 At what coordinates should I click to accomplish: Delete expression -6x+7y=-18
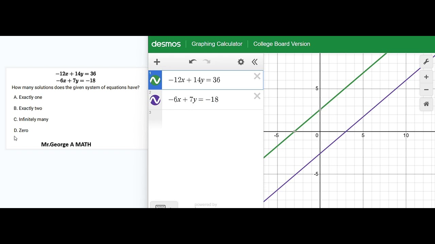click(257, 96)
